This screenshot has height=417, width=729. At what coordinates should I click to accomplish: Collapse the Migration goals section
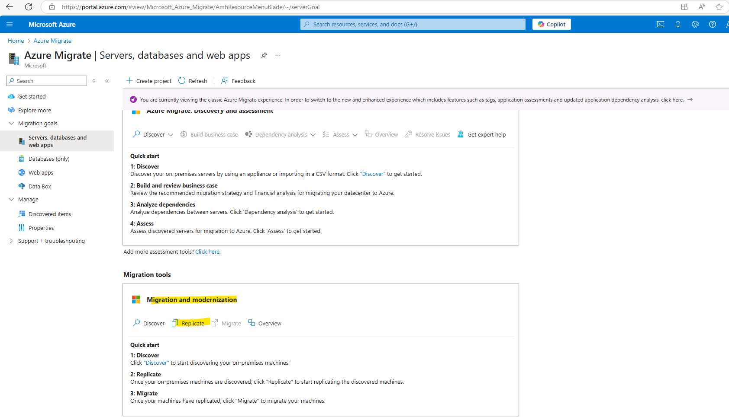11,123
